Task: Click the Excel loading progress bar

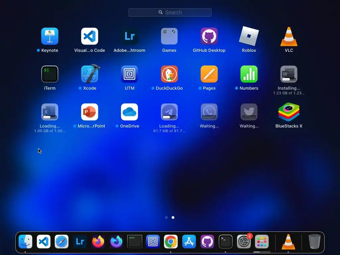Action: (49, 117)
